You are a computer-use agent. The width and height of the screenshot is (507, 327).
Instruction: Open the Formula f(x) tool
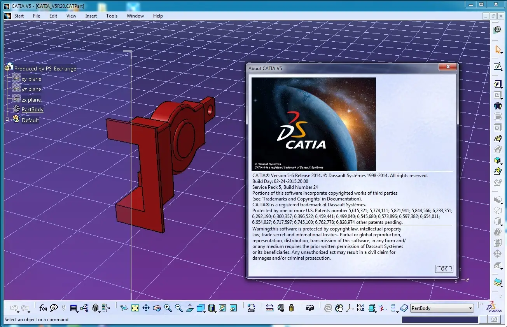coord(43,308)
